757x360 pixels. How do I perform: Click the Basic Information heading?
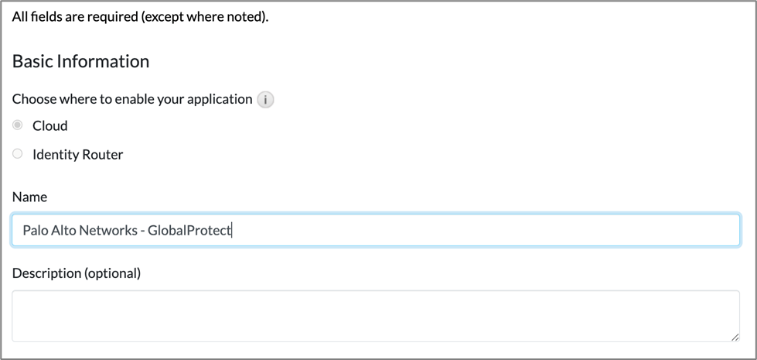coord(80,61)
